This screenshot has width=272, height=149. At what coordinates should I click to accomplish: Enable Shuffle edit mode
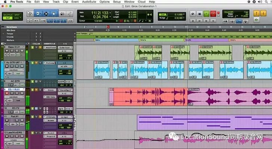pyautogui.click(x=8, y=15)
